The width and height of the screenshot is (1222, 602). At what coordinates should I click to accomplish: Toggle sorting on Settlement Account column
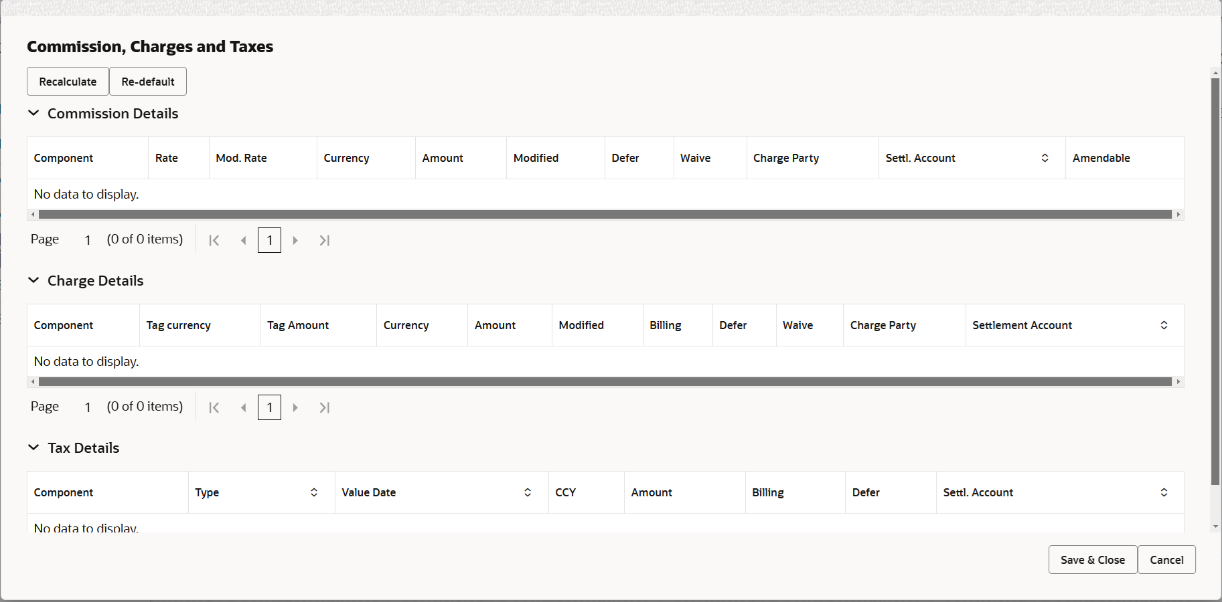pyautogui.click(x=1164, y=325)
